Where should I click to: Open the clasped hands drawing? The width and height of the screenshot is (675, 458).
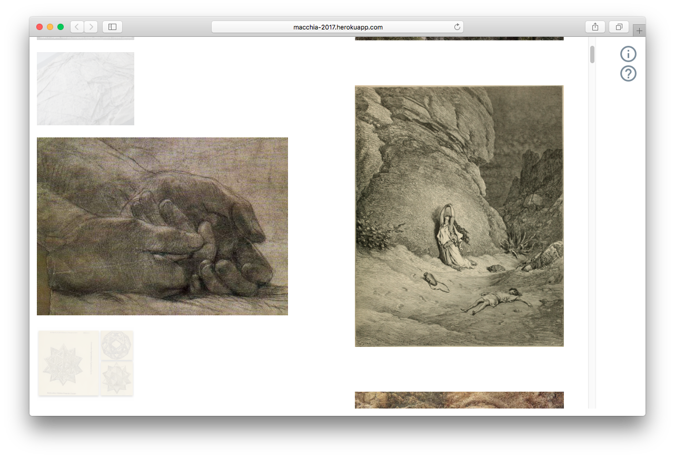tap(162, 226)
